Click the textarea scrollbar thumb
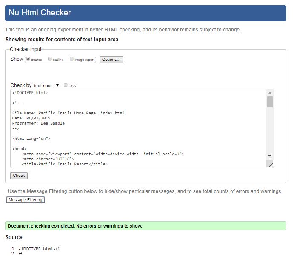This screenshot has height=256, width=294. coord(270,102)
